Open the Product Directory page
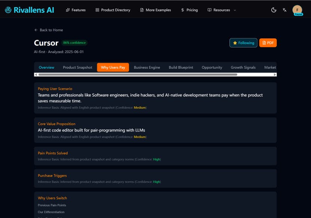 point(113,10)
